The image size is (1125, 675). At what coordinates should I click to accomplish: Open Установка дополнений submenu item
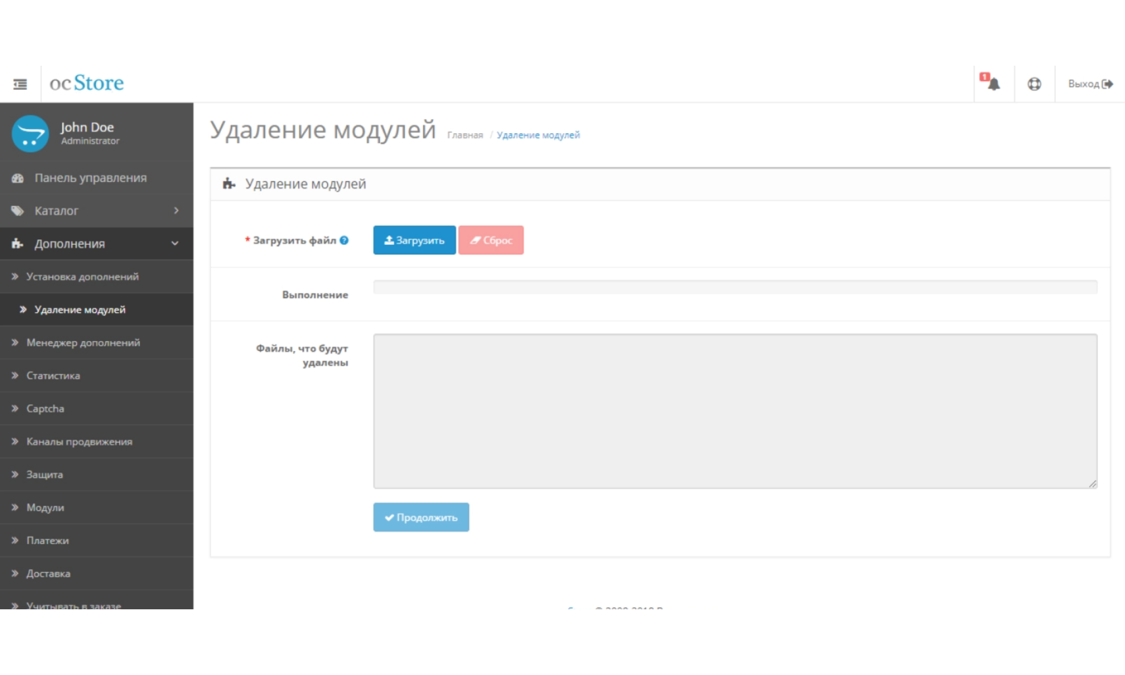point(82,277)
